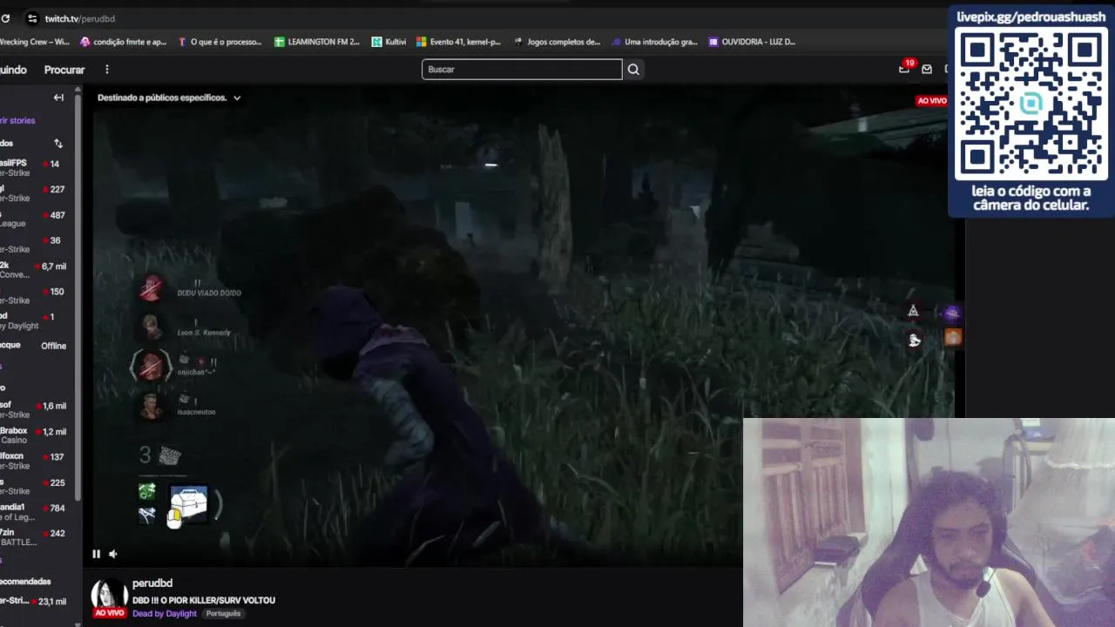Open the sidebar channel with 242 viewers
The height and width of the screenshot is (627, 1115).
pyautogui.click(x=35, y=537)
